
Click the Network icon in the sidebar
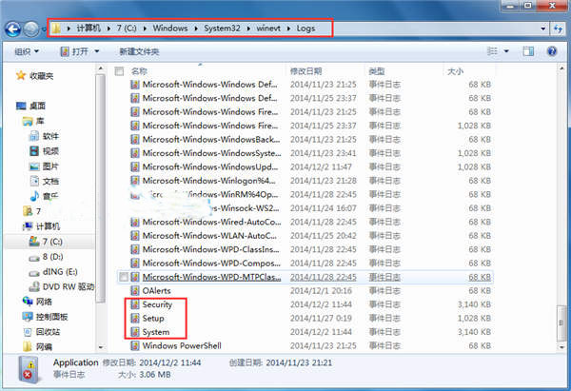coord(28,302)
